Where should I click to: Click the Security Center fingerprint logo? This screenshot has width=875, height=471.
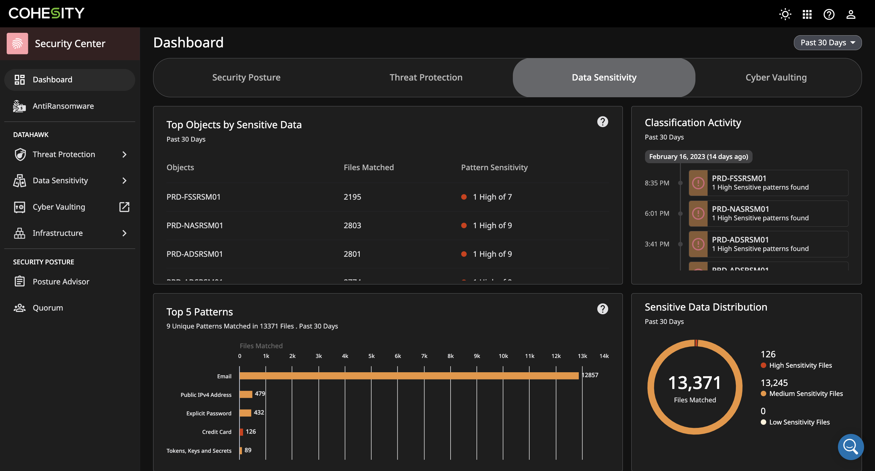17,43
